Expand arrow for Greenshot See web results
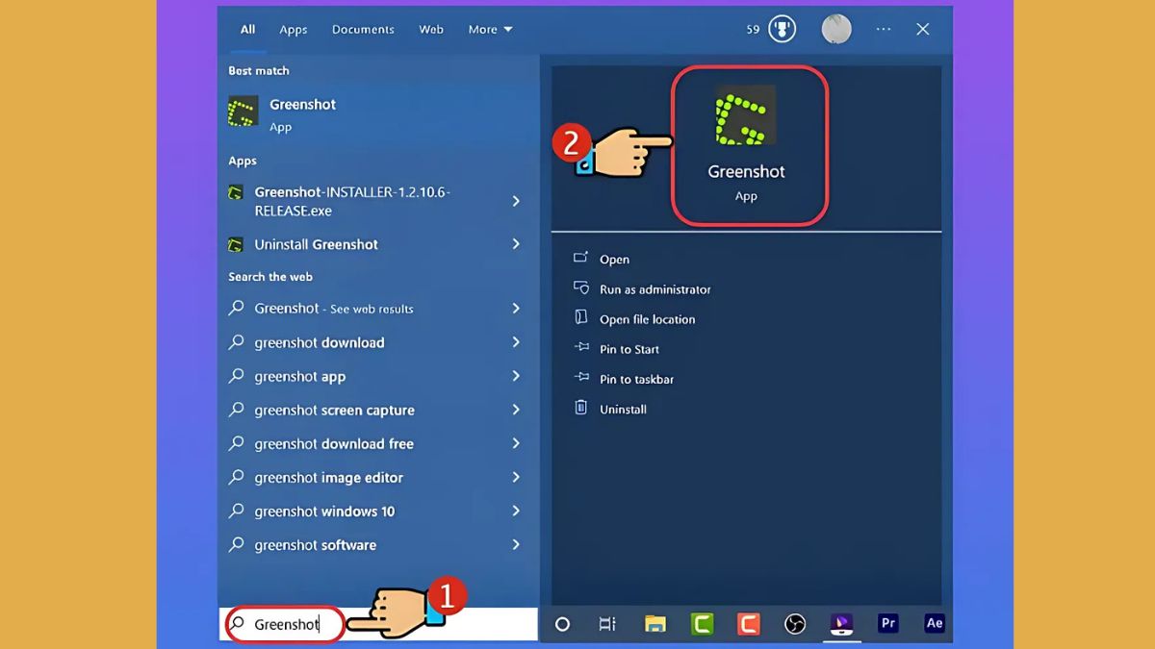 tap(516, 309)
